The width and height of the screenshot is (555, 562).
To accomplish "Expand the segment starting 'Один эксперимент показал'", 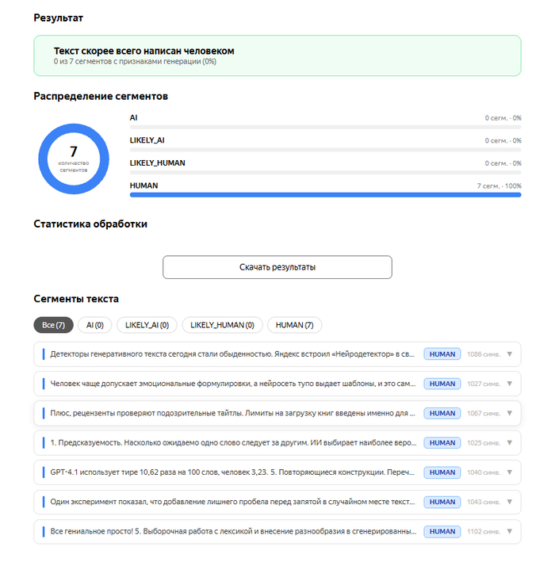I will point(510,502).
